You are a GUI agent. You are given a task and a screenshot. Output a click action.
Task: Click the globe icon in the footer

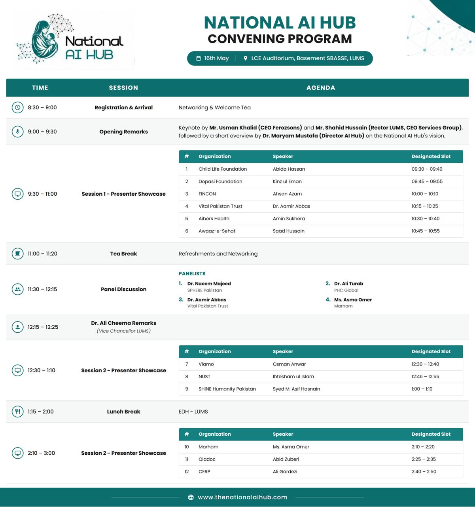pyautogui.click(x=191, y=497)
